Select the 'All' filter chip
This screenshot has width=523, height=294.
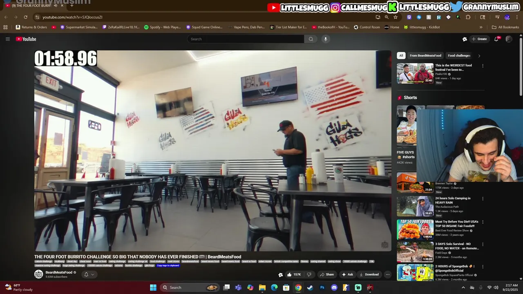tap(401, 56)
